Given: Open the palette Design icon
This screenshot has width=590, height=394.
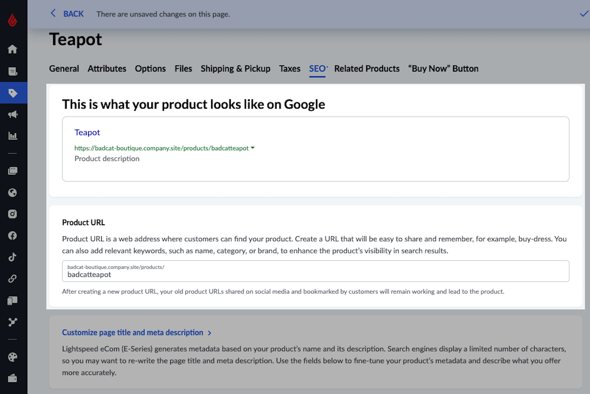Looking at the screenshot, I should [13, 357].
